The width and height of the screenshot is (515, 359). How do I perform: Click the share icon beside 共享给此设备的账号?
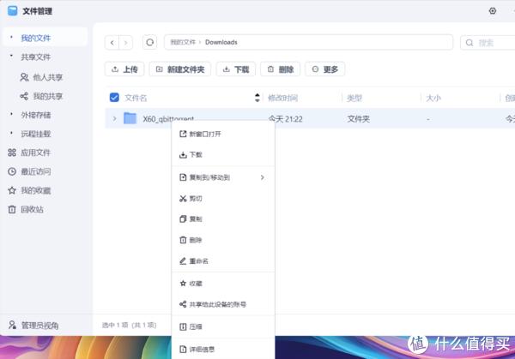tap(183, 304)
